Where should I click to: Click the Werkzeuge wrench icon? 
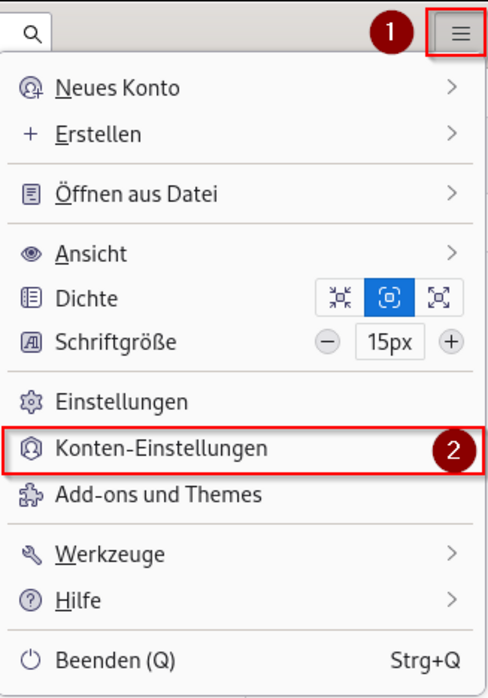31,554
